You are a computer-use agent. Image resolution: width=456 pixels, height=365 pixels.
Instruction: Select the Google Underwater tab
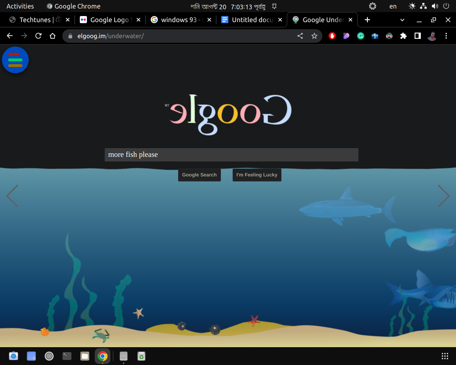(x=322, y=20)
